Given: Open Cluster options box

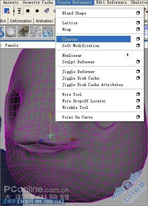Looking at the screenshot, I should [138, 39].
